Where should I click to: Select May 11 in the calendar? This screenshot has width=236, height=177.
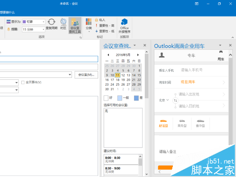pyautogui.click(x=118, y=75)
